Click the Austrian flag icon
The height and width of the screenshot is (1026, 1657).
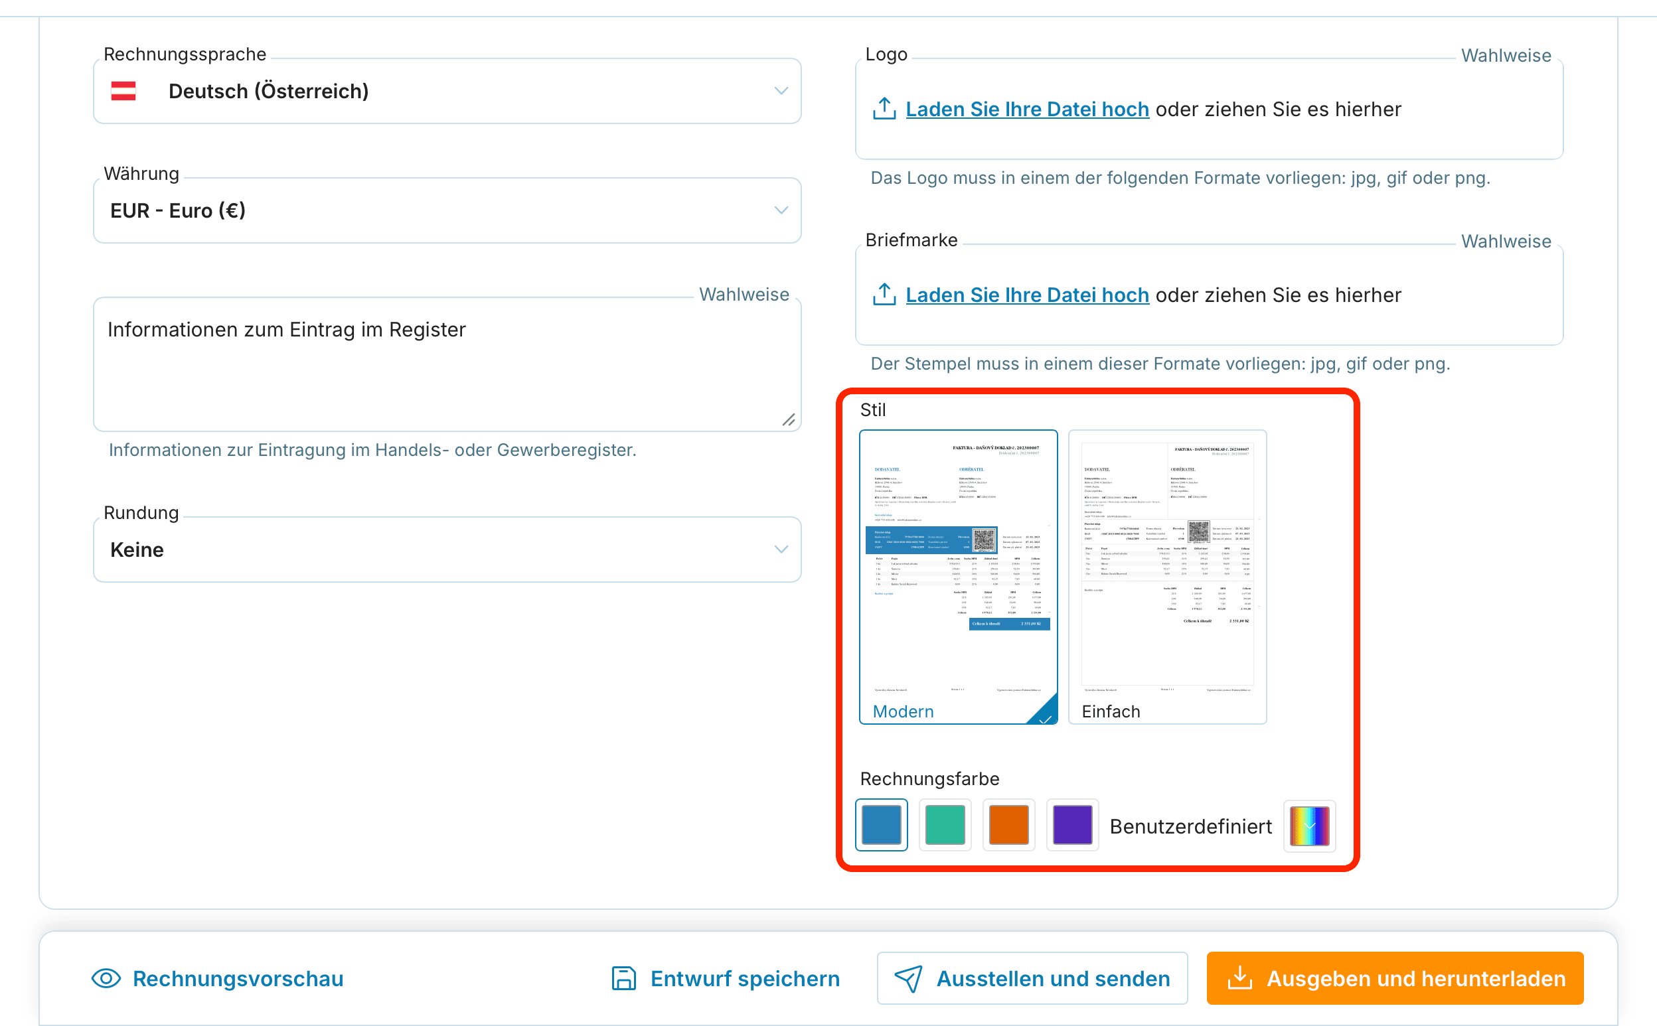(123, 91)
